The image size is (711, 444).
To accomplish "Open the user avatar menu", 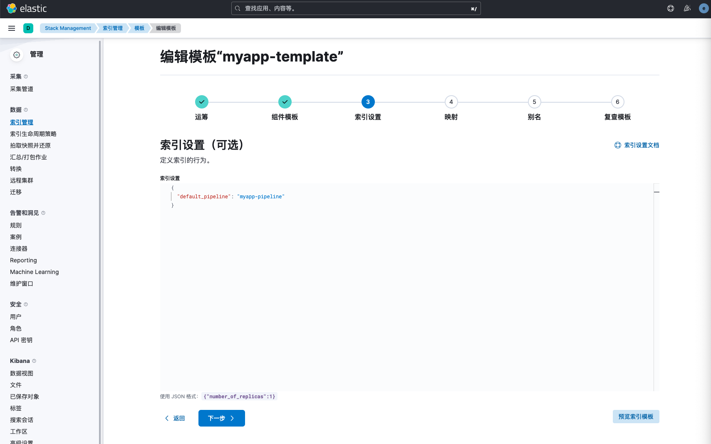I will pyautogui.click(x=704, y=8).
